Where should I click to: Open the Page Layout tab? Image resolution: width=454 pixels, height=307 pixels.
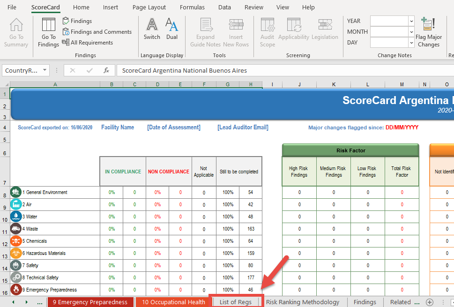coord(149,7)
